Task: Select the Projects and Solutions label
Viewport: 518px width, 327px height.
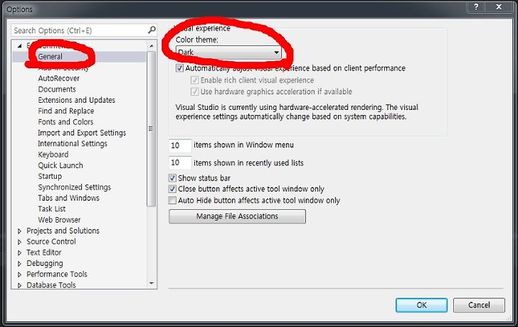Action: coord(63,231)
